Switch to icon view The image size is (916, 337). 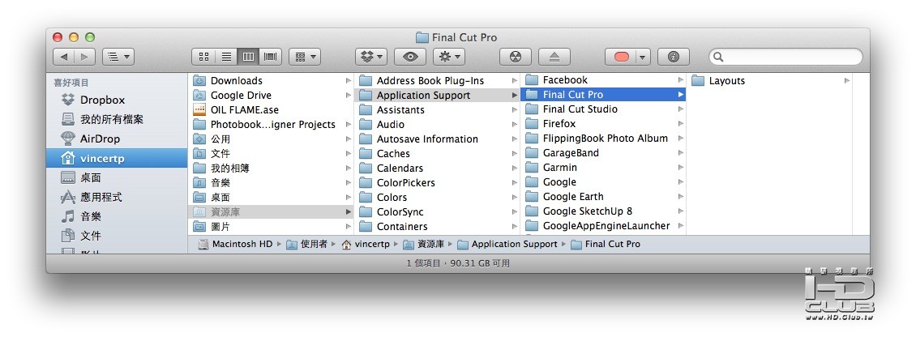point(203,57)
